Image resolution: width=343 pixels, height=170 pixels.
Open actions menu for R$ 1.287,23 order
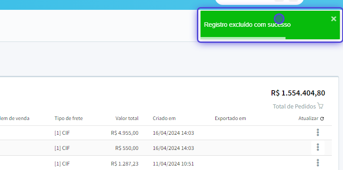click(x=318, y=163)
